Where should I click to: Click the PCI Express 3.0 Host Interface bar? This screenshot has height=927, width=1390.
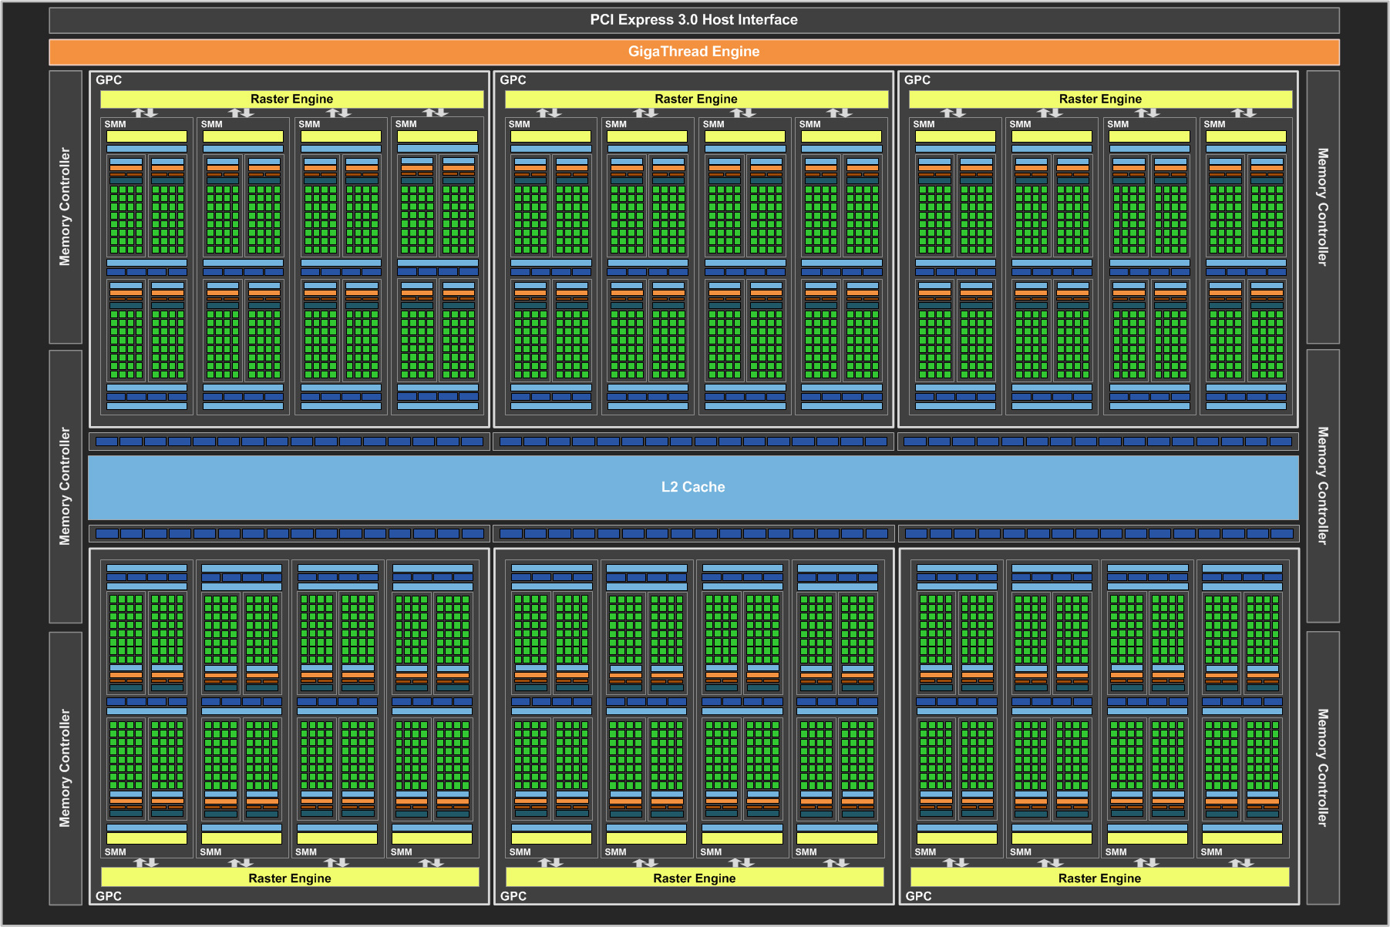coord(694,20)
